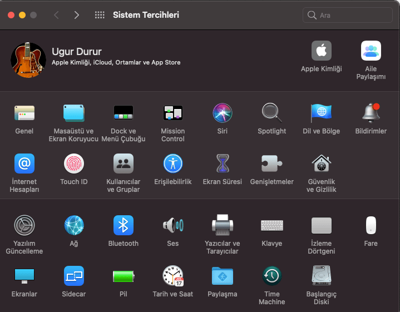Open Ekranlar display settings
The image size is (400, 312).
point(24,276)
